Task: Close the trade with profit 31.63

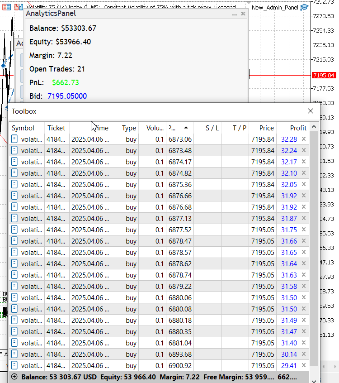Action: pyautogui.click(x=304, y=275)
